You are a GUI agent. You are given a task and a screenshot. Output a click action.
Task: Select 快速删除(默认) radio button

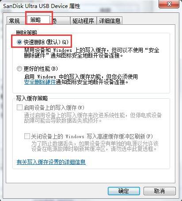pos(19,42)
